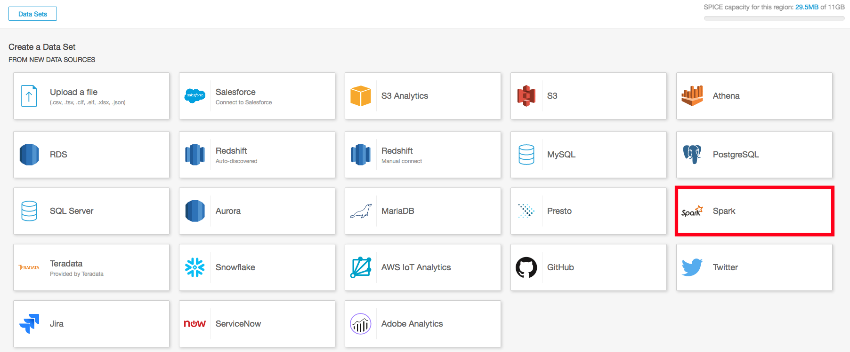Viewport: 850px width, 352px height.
Task: Choose the S3 Analytics orange cube icon
Action: point(361,96)
